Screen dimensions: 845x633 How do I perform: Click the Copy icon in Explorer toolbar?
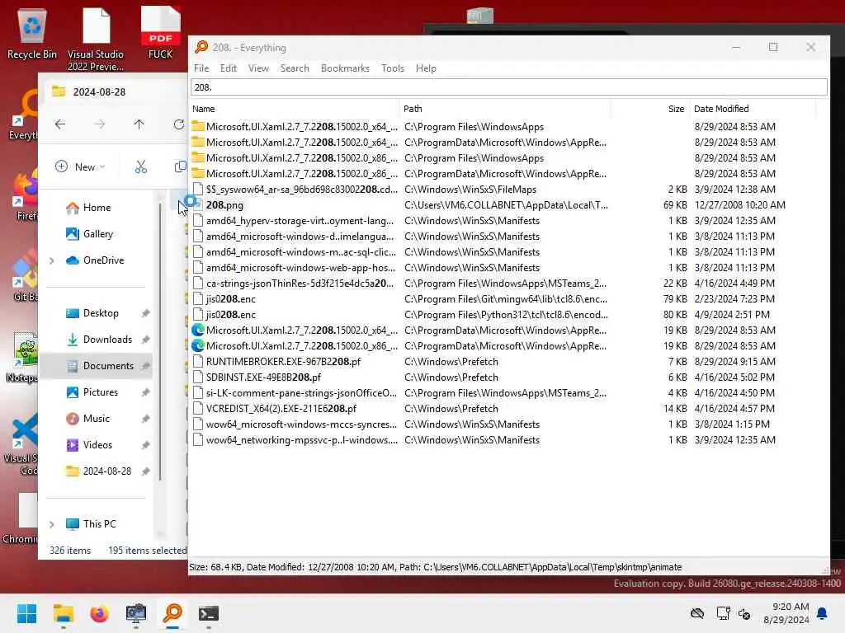tap(181, 166)
